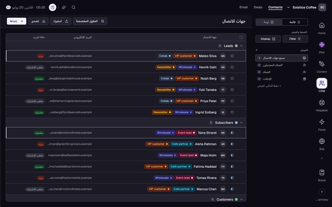Click the sparkle AI icon in top bar
Screen dimensions: 332x207
[x=64, y=7]
